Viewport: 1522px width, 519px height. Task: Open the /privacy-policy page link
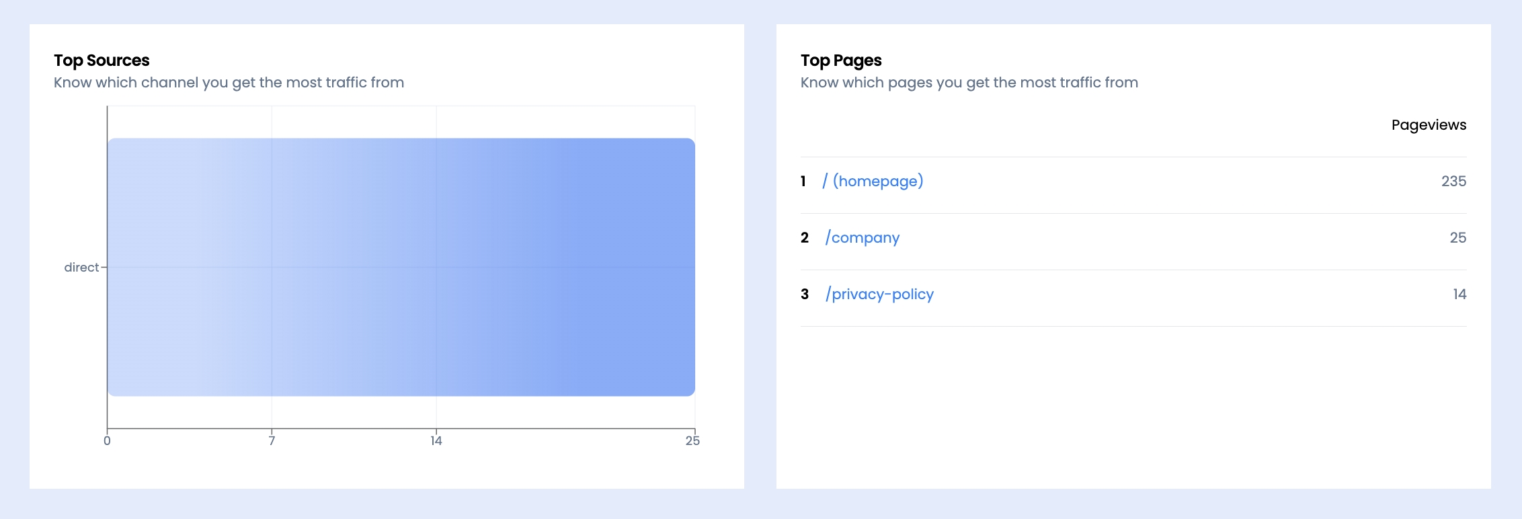[879, 294]
